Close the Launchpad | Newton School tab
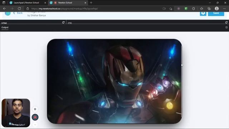 pos(45,3)
